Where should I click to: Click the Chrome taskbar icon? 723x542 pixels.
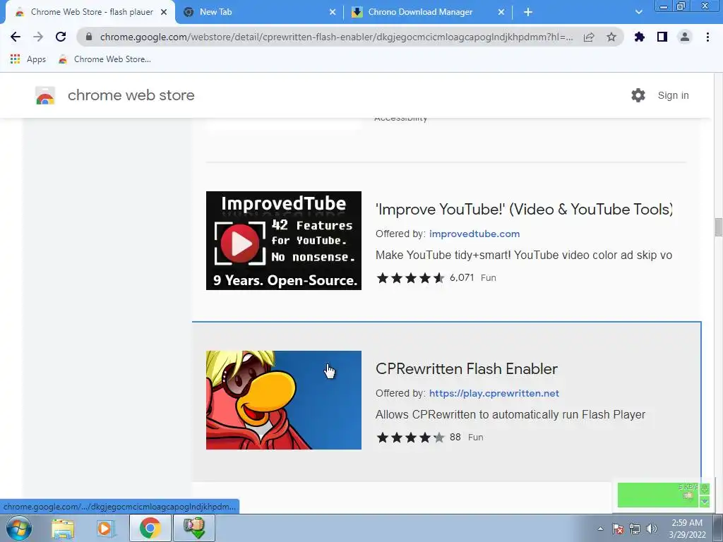(x=150, y=528)
